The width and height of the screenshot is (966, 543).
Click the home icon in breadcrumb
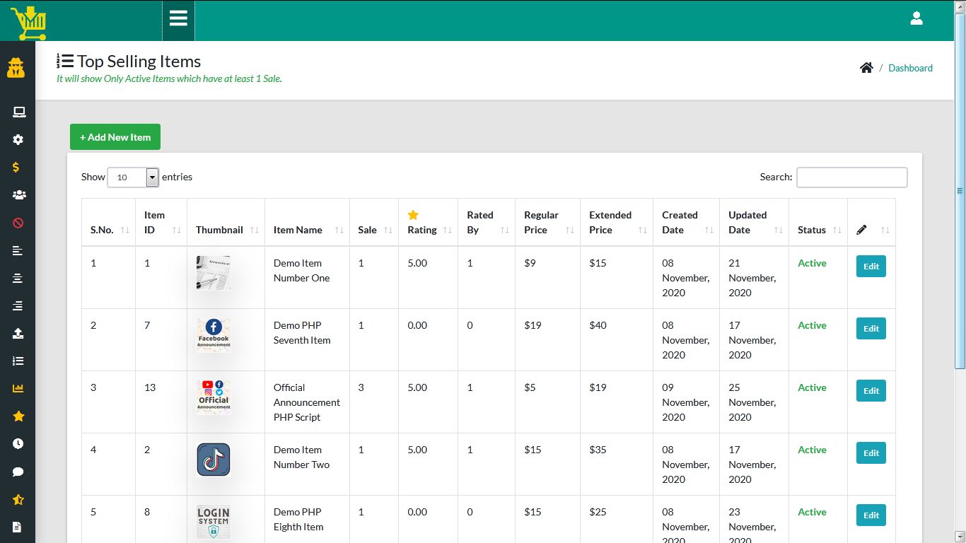pyautogui.click(x=866, y=68)
